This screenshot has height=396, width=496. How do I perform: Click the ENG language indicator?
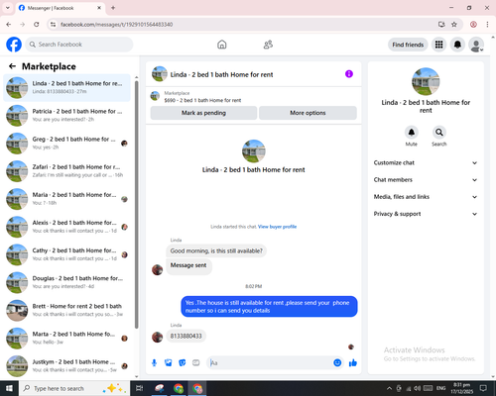pyautogui.click(x=440, y=388)
